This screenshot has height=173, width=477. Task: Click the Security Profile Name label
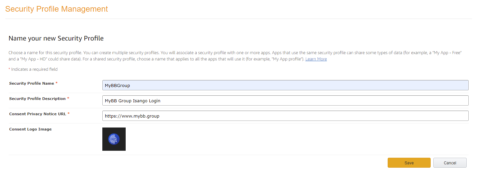[x=31, y=83]
